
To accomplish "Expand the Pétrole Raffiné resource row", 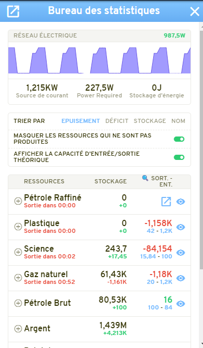I will (18, 201).
